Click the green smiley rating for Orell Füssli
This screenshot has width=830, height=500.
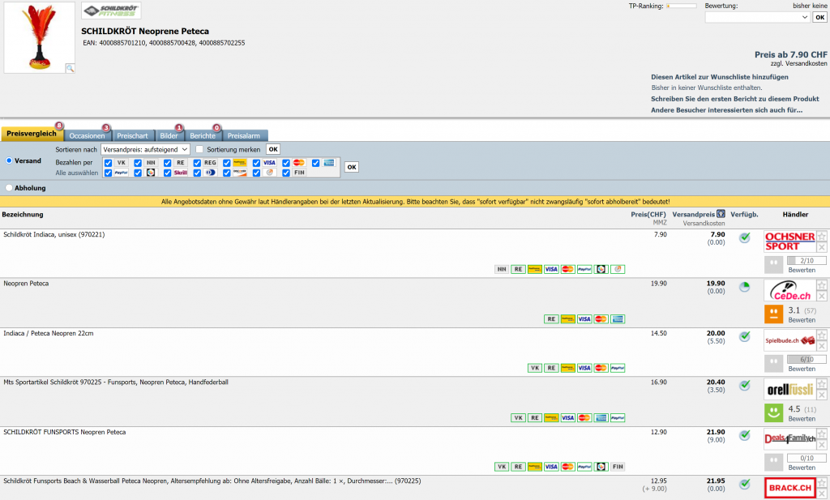click(773, 412)
